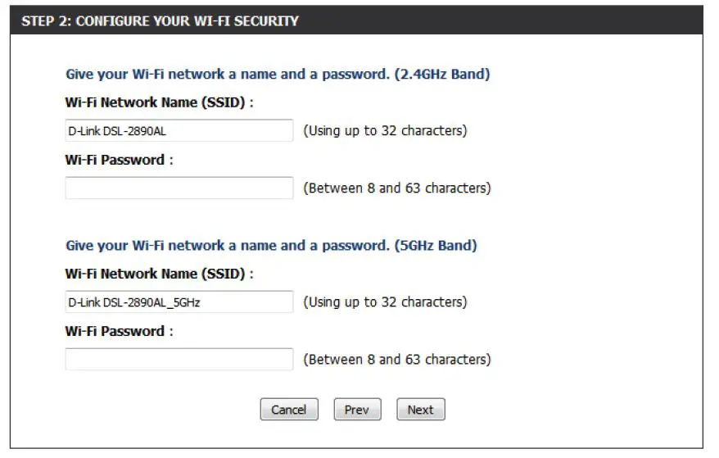Click the 2.4GHz 'Wi-Fi Network Name (SSID)' label
Viewport: 719px width, 458px height.
[159, 102]
